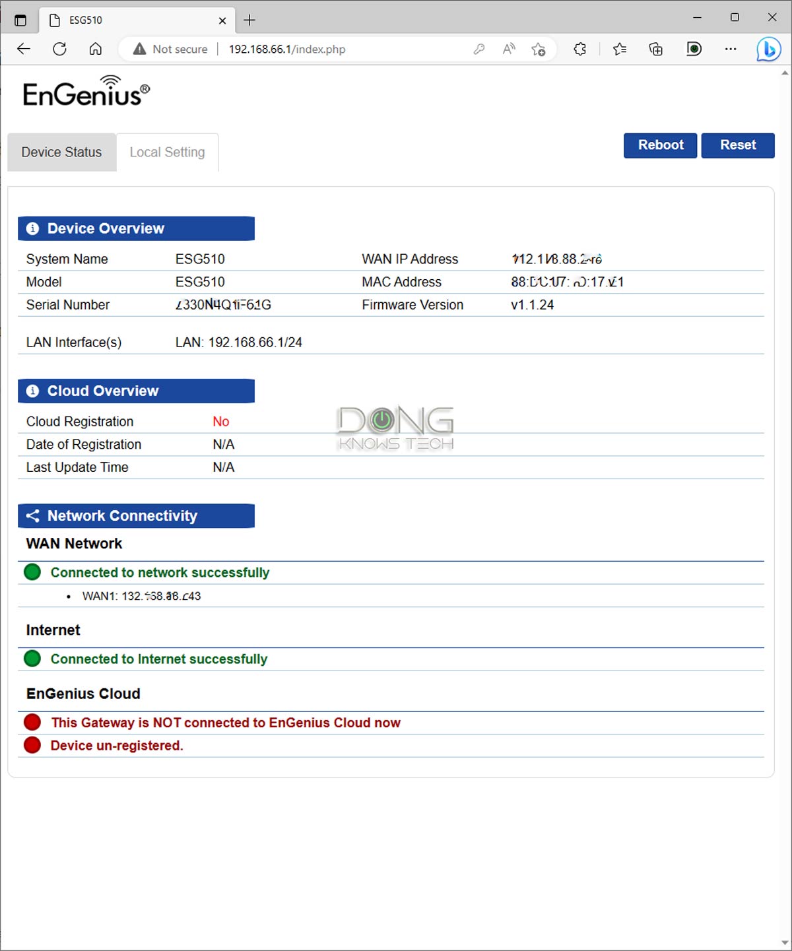The width and height of the screenshot is (792, 951).
Task: Click the screen recording toolbar icon
Action: coord(694,49)
